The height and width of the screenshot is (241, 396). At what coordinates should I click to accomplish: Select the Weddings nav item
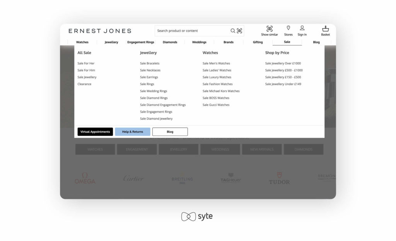click(199, 42)
